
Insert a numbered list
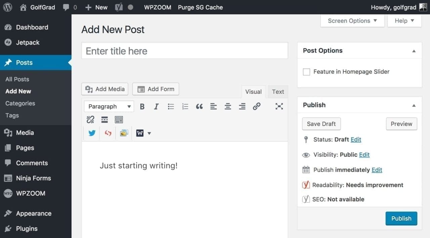click(185, 106)
